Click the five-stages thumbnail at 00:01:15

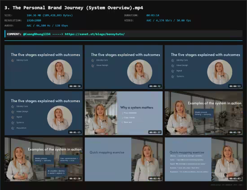tap(44, 113)
